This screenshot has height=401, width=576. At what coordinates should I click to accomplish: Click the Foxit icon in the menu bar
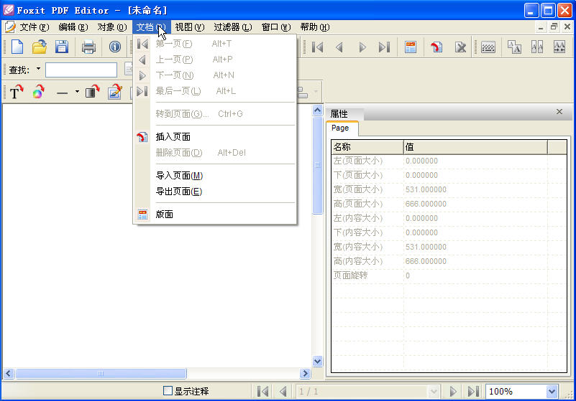click(10, 27)
